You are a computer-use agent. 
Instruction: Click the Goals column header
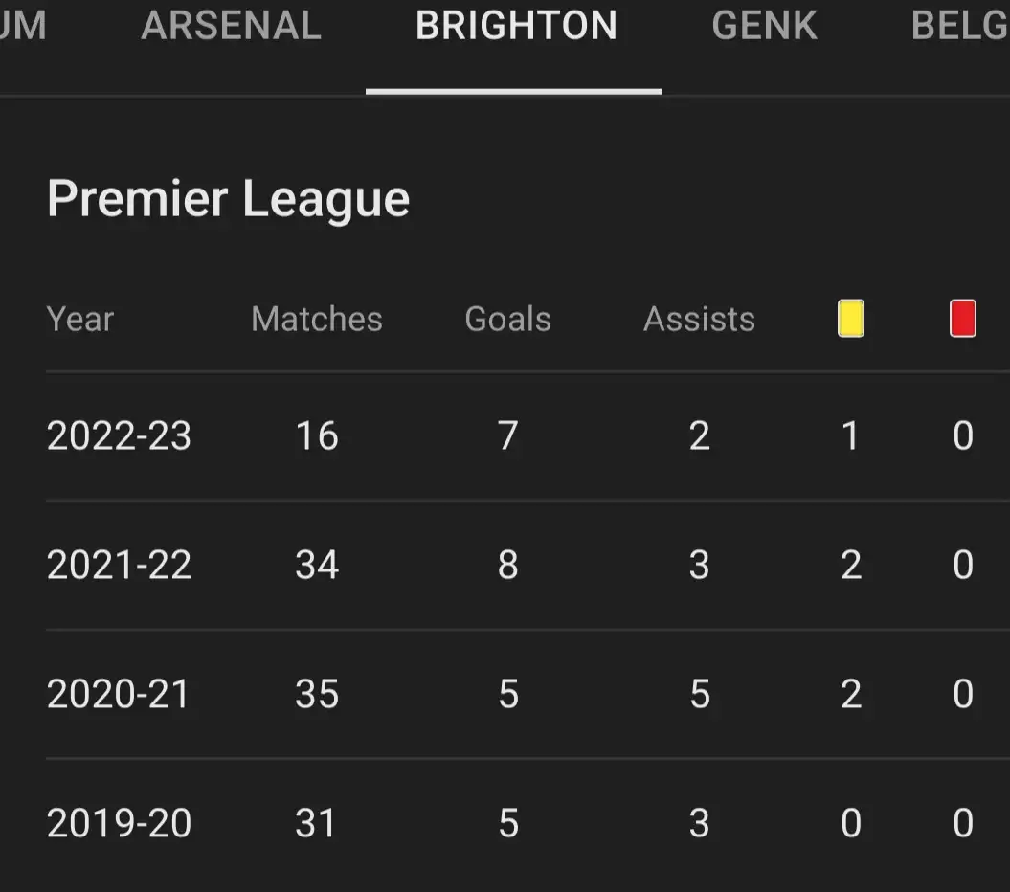(507, 320)
